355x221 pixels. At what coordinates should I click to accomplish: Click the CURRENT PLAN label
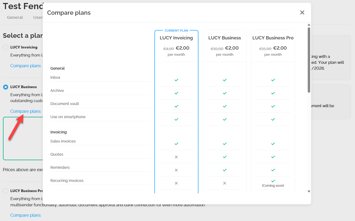click(176, 31)
